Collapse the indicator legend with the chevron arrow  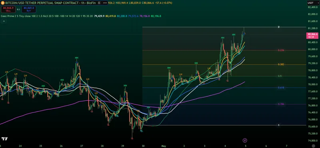coord(4,21)
